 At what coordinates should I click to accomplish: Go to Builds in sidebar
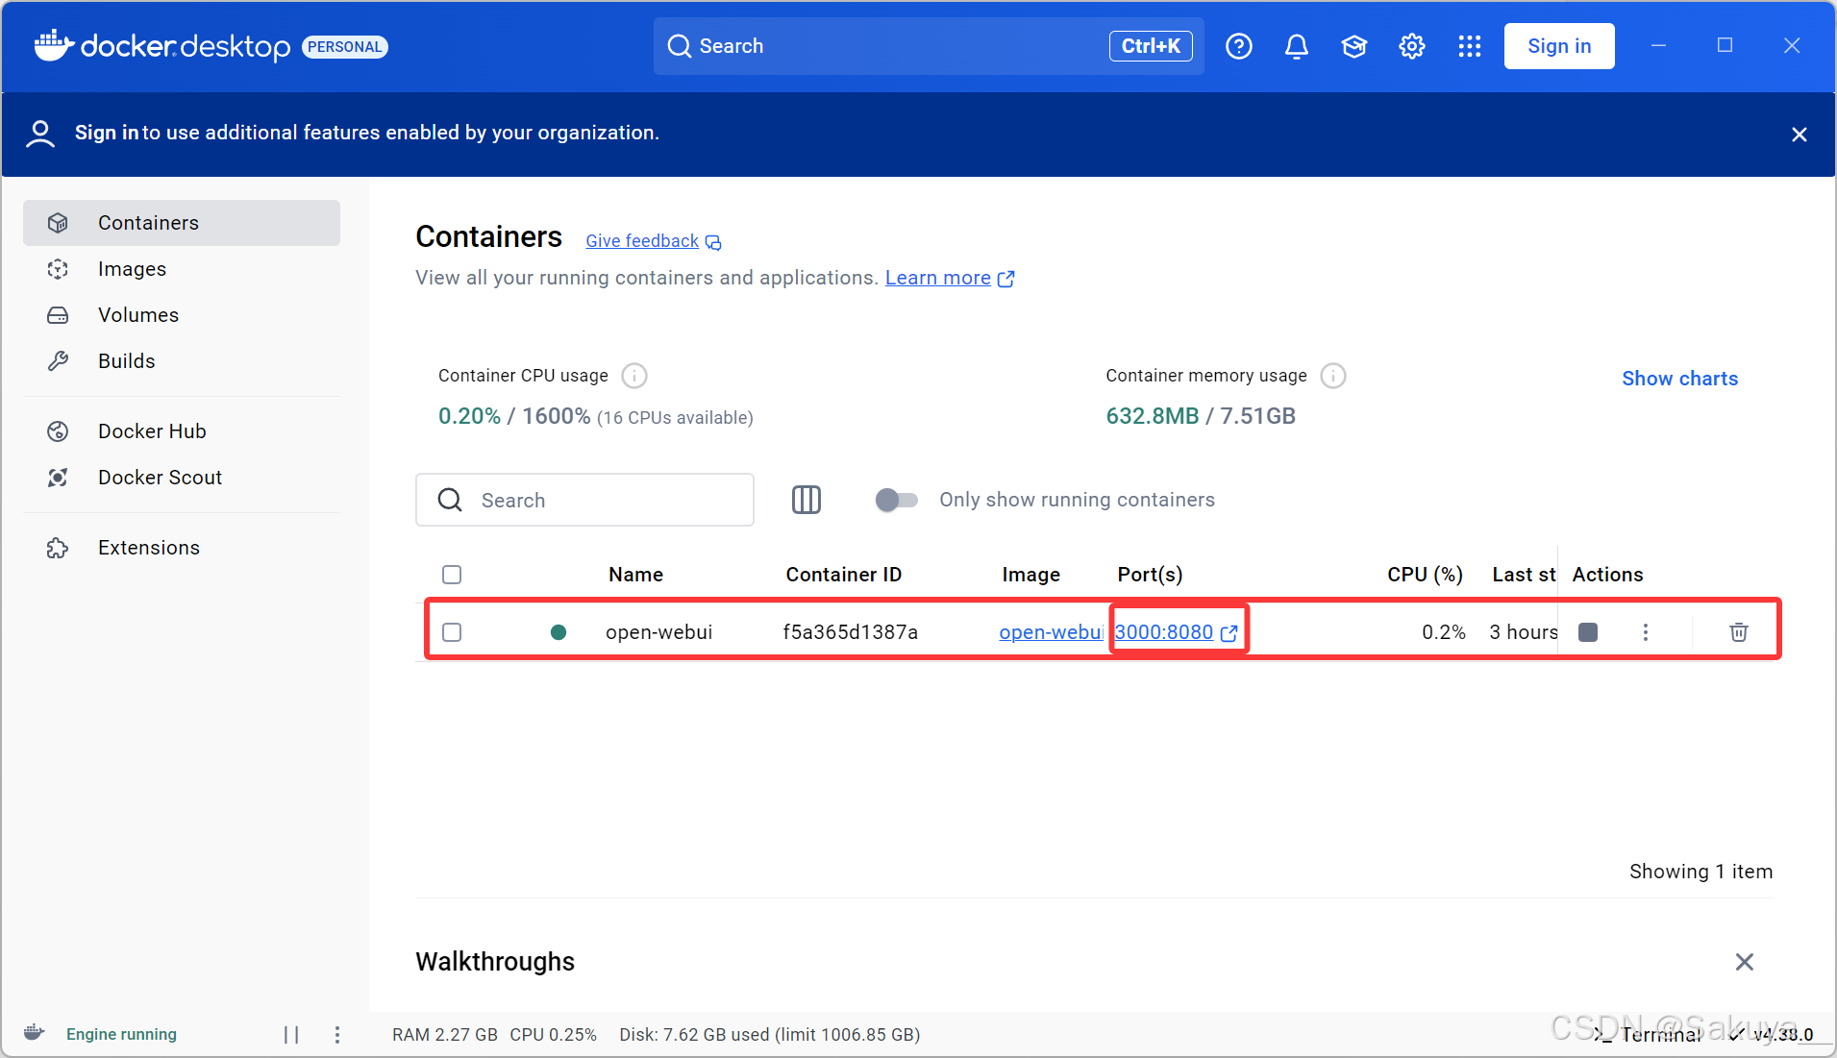(x=182, y=361)
